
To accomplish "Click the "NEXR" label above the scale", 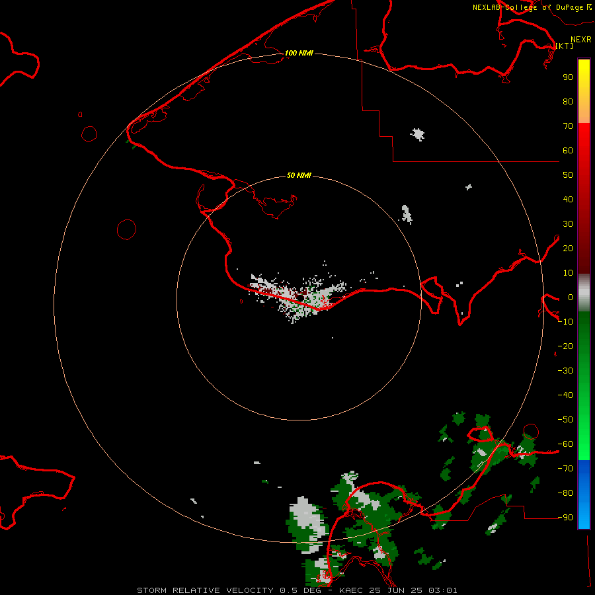I will pos(580,40).
